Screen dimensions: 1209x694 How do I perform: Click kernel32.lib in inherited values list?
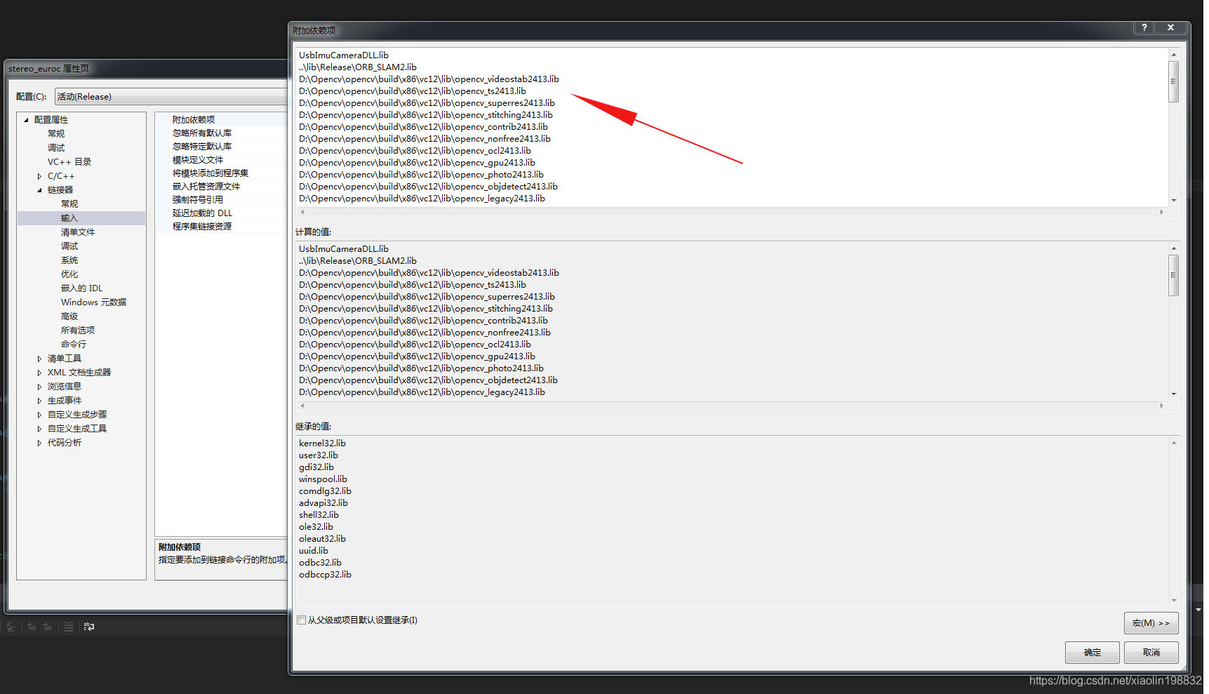click(x=322, y=443)
